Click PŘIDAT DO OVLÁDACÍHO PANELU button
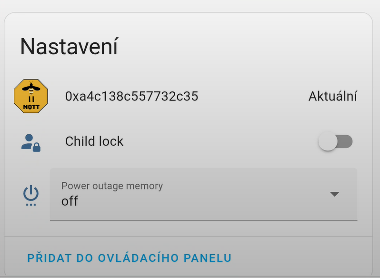This screenshot has width=380, height=278. 130,258
